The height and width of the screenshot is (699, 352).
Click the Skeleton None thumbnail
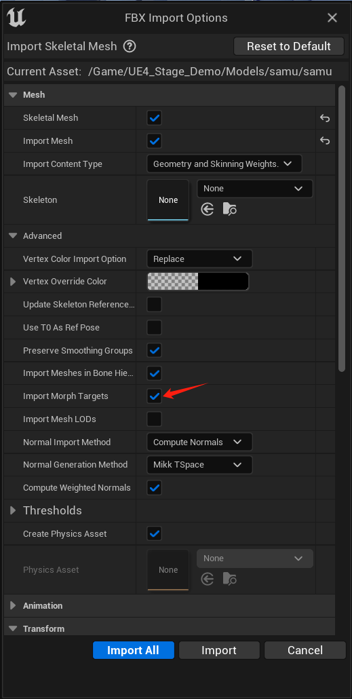[168, 200]
